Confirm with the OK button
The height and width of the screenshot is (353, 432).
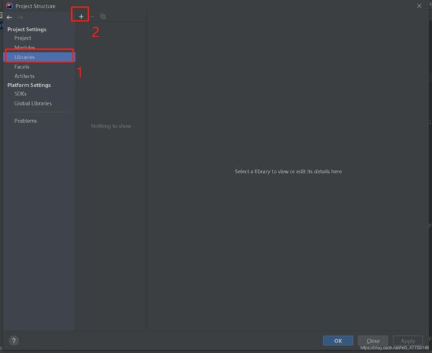tap(338, 340)
